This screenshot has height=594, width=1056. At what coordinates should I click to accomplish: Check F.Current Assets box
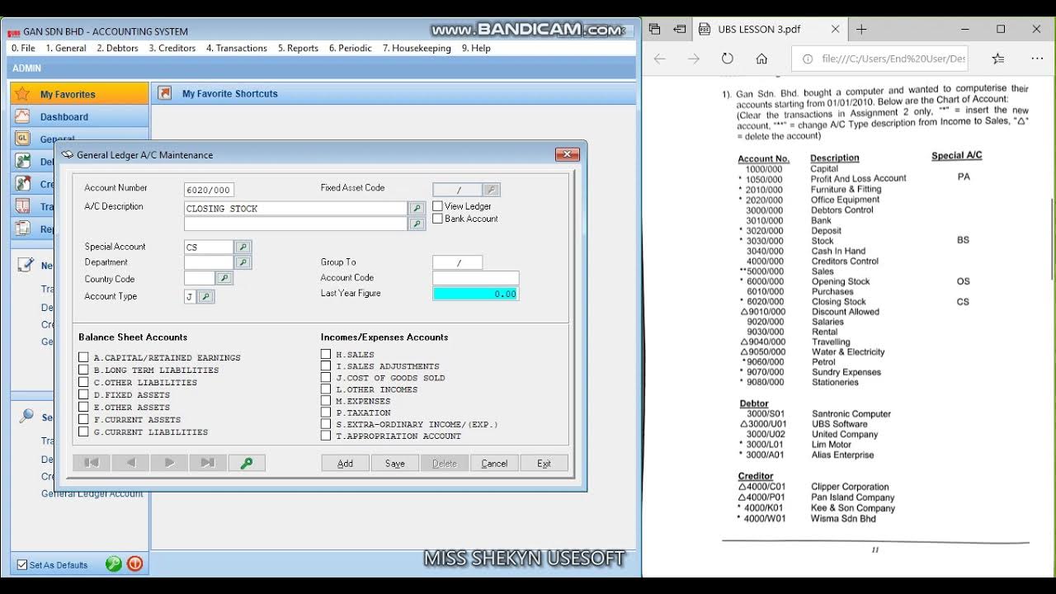coord(83,419)
